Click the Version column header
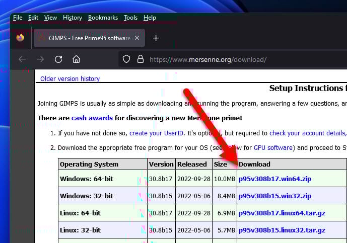 (161, 165)
